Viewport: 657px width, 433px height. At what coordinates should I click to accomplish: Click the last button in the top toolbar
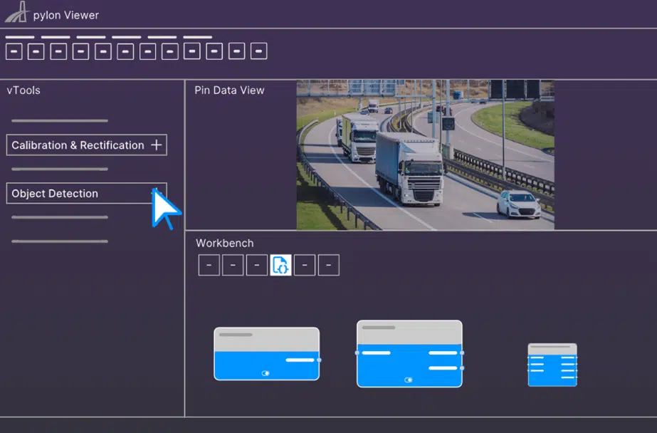click(258, 51)
